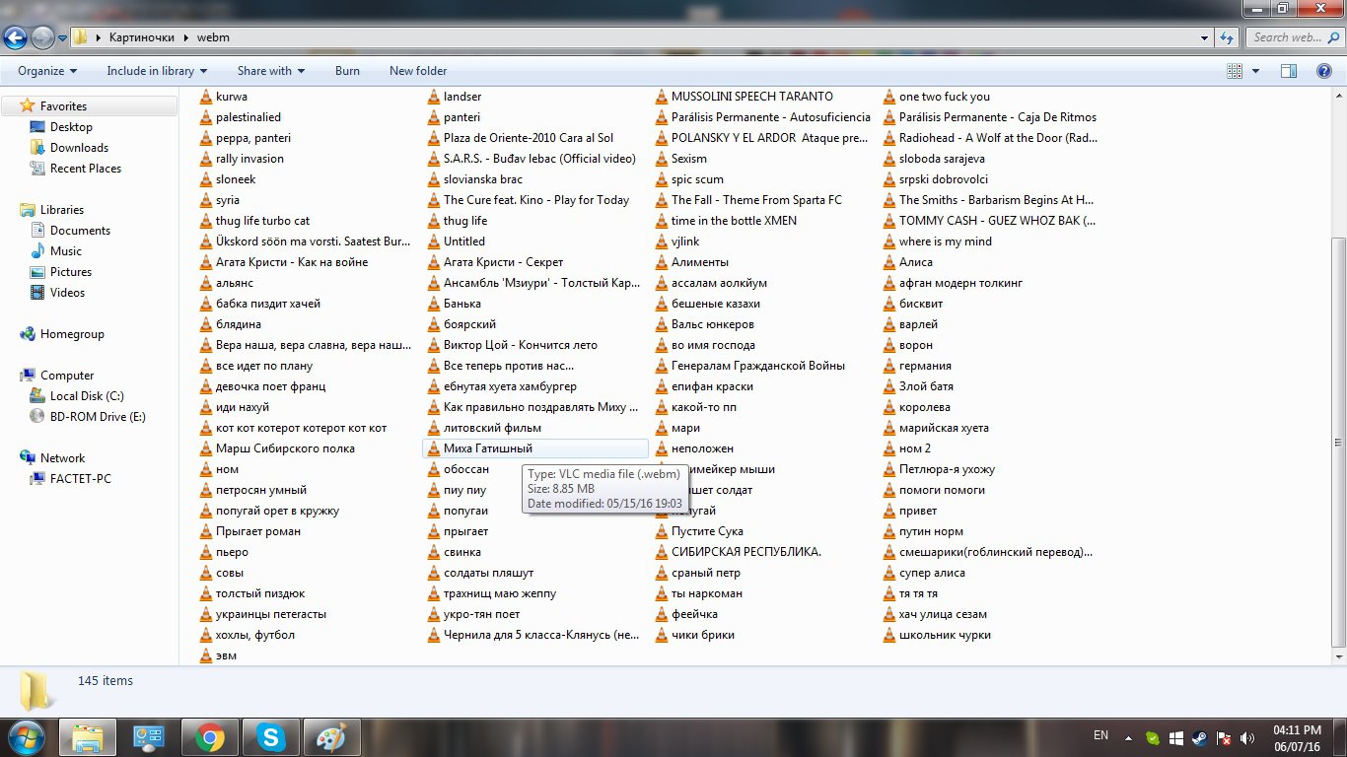The width and height of the screenshot is (1347, 757).
Task: Open Recent Places in Favorites
Action: point(86,169)
